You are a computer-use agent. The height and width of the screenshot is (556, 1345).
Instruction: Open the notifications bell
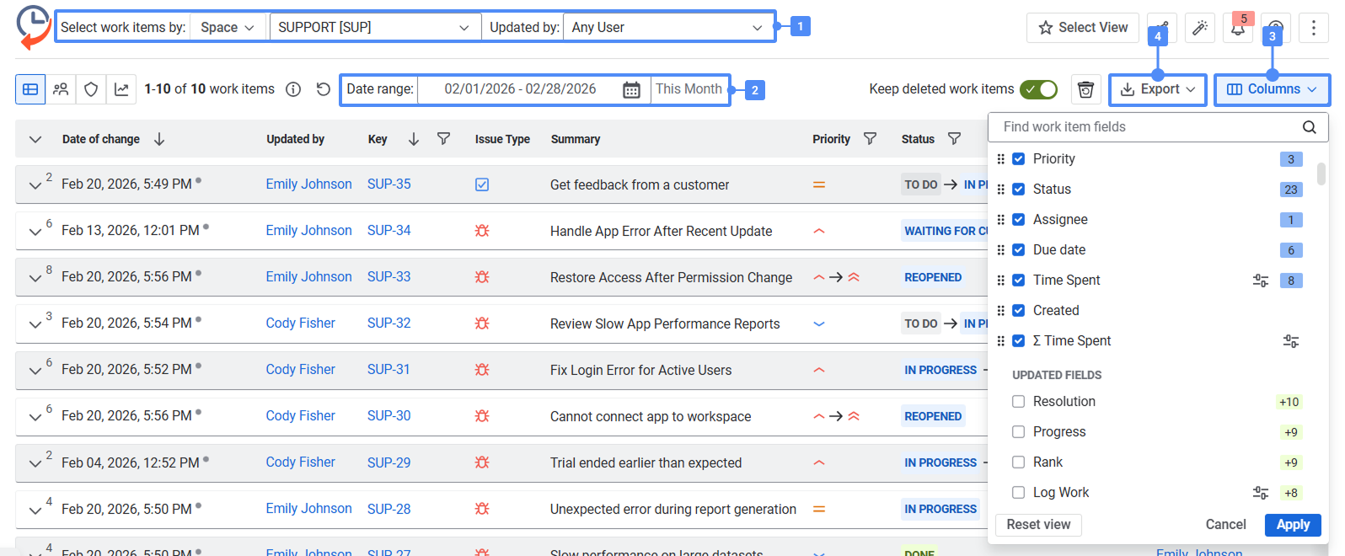click(1237, 28)
